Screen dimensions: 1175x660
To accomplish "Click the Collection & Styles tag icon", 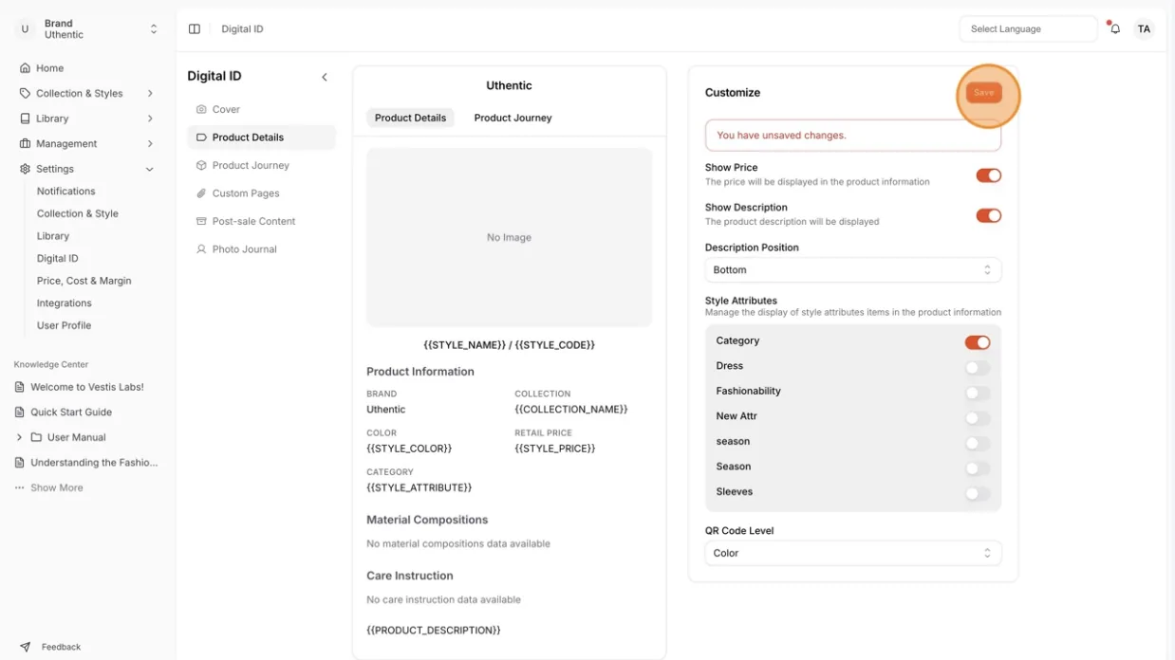I will pyautogui.click(x=25, y=94).
